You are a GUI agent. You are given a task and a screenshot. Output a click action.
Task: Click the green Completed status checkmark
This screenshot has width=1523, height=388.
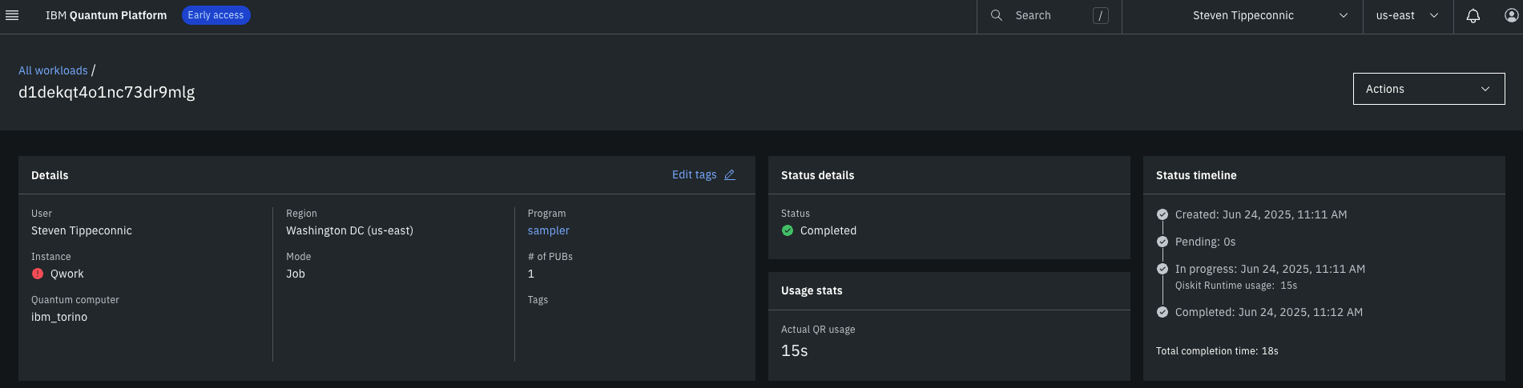pos(788,230)
